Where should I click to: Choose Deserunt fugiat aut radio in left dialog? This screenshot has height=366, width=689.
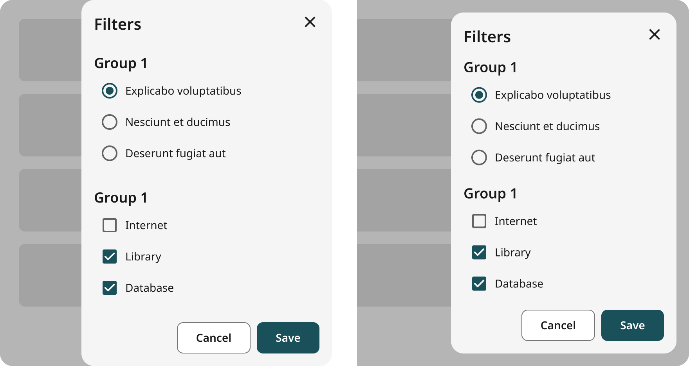click(x=110, y=153)
